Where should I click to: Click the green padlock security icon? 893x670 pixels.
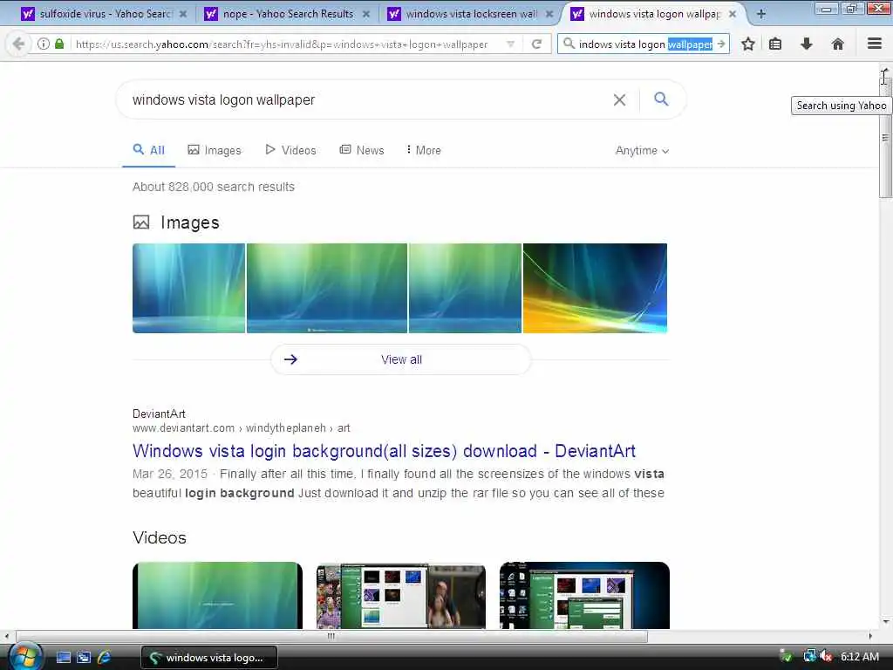pos(59,44)
